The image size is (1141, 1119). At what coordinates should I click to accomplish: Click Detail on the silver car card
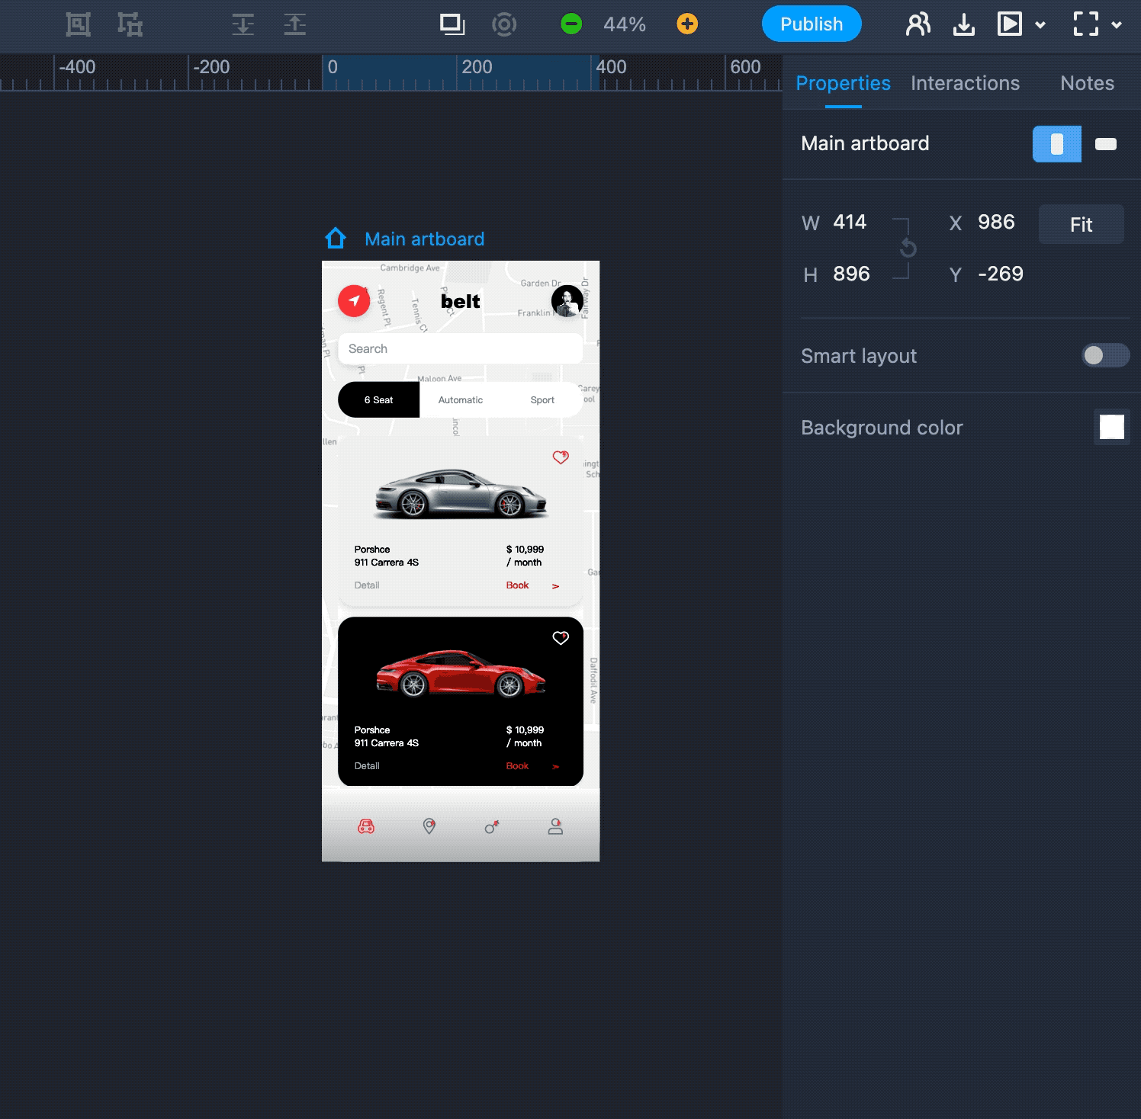[367, 585]
